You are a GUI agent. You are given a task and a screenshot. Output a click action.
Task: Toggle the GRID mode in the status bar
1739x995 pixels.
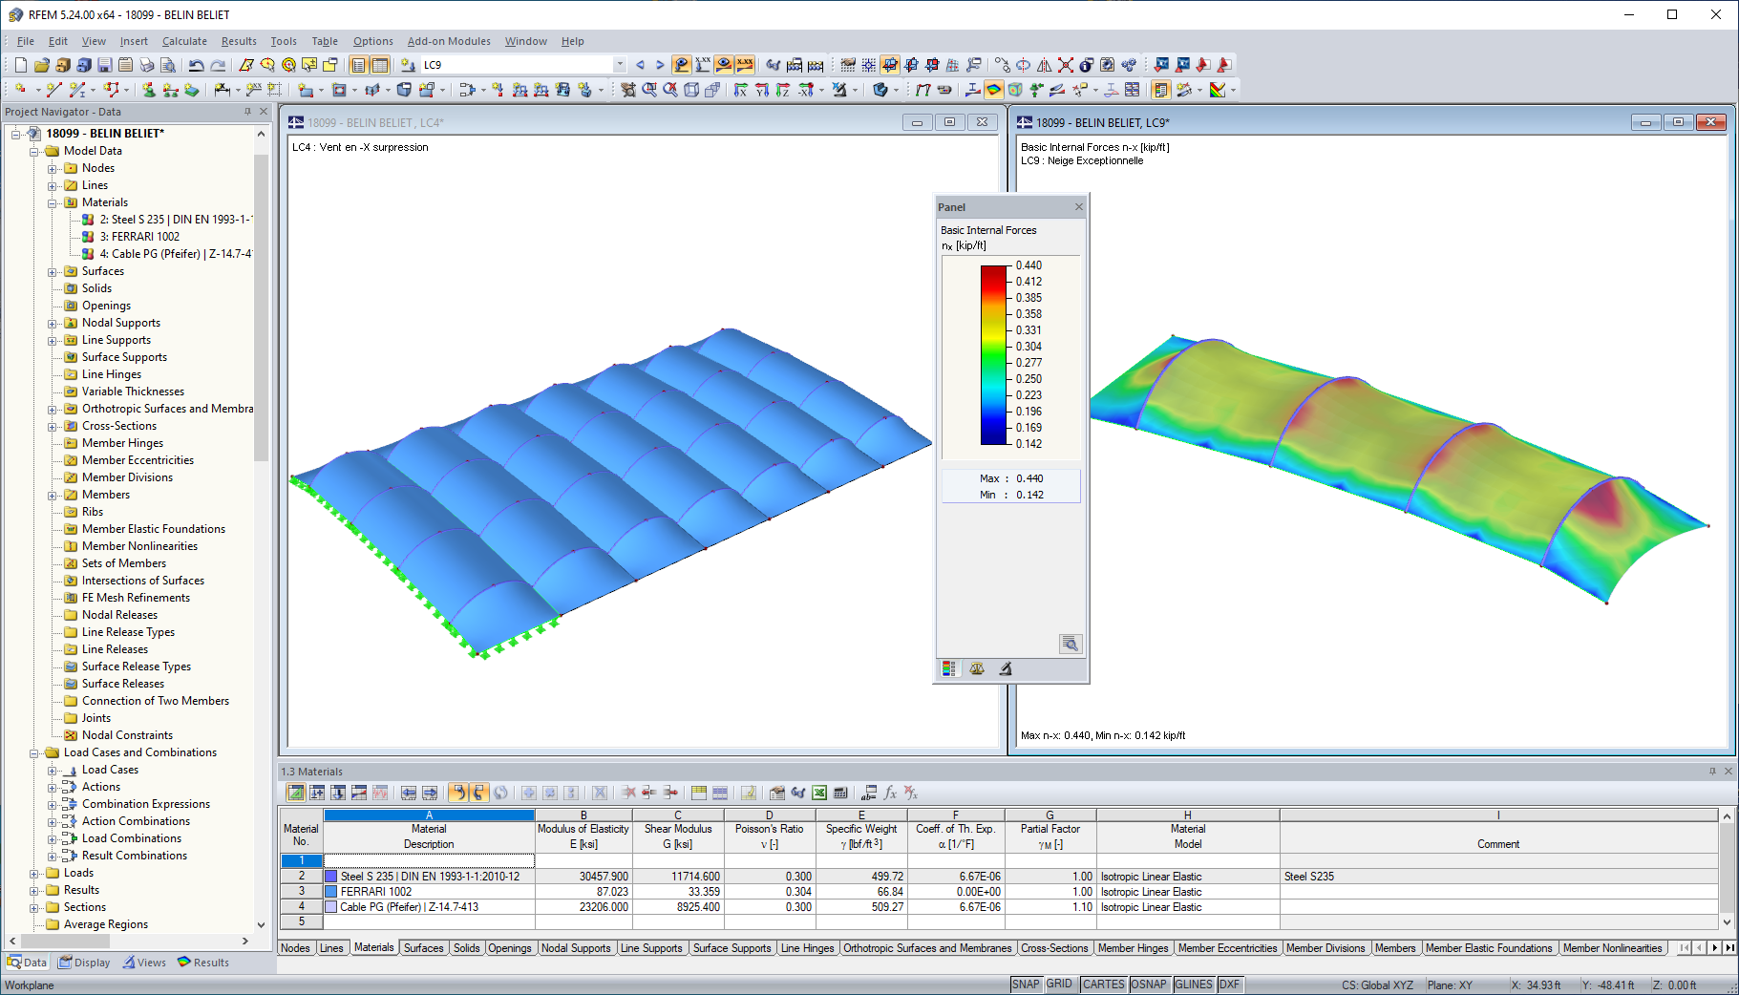pos(1059,984)
